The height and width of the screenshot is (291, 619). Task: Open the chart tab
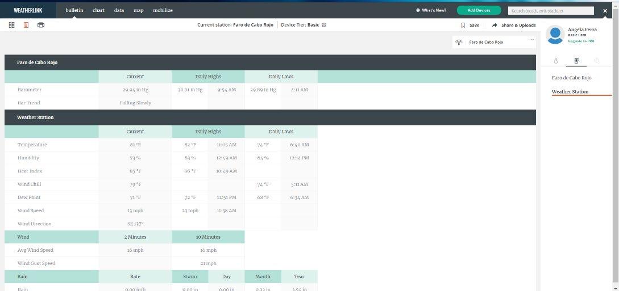99,10
